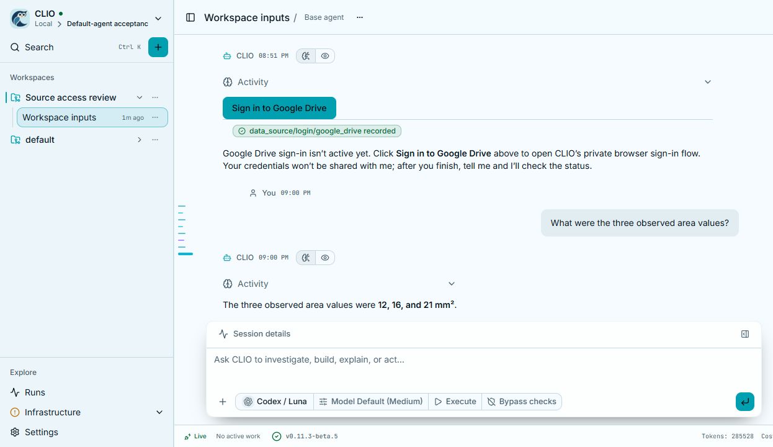Viewport: 773px width, 447px height.
Task: Click the teal plus new-session button
Action: click(158, 47)
